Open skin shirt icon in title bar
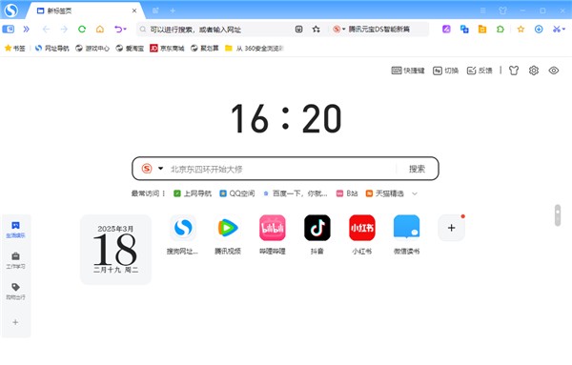 tap(502, 10)
